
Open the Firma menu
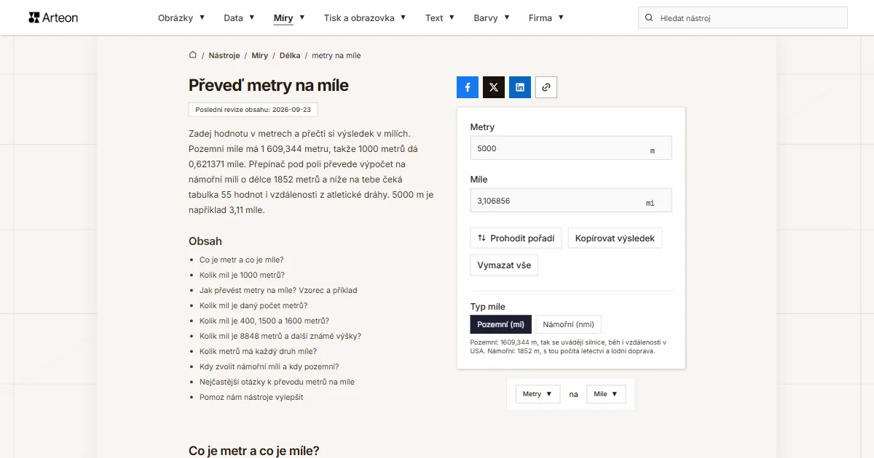pos(546,17)
